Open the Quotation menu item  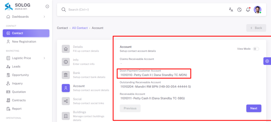tap(26, 92)
